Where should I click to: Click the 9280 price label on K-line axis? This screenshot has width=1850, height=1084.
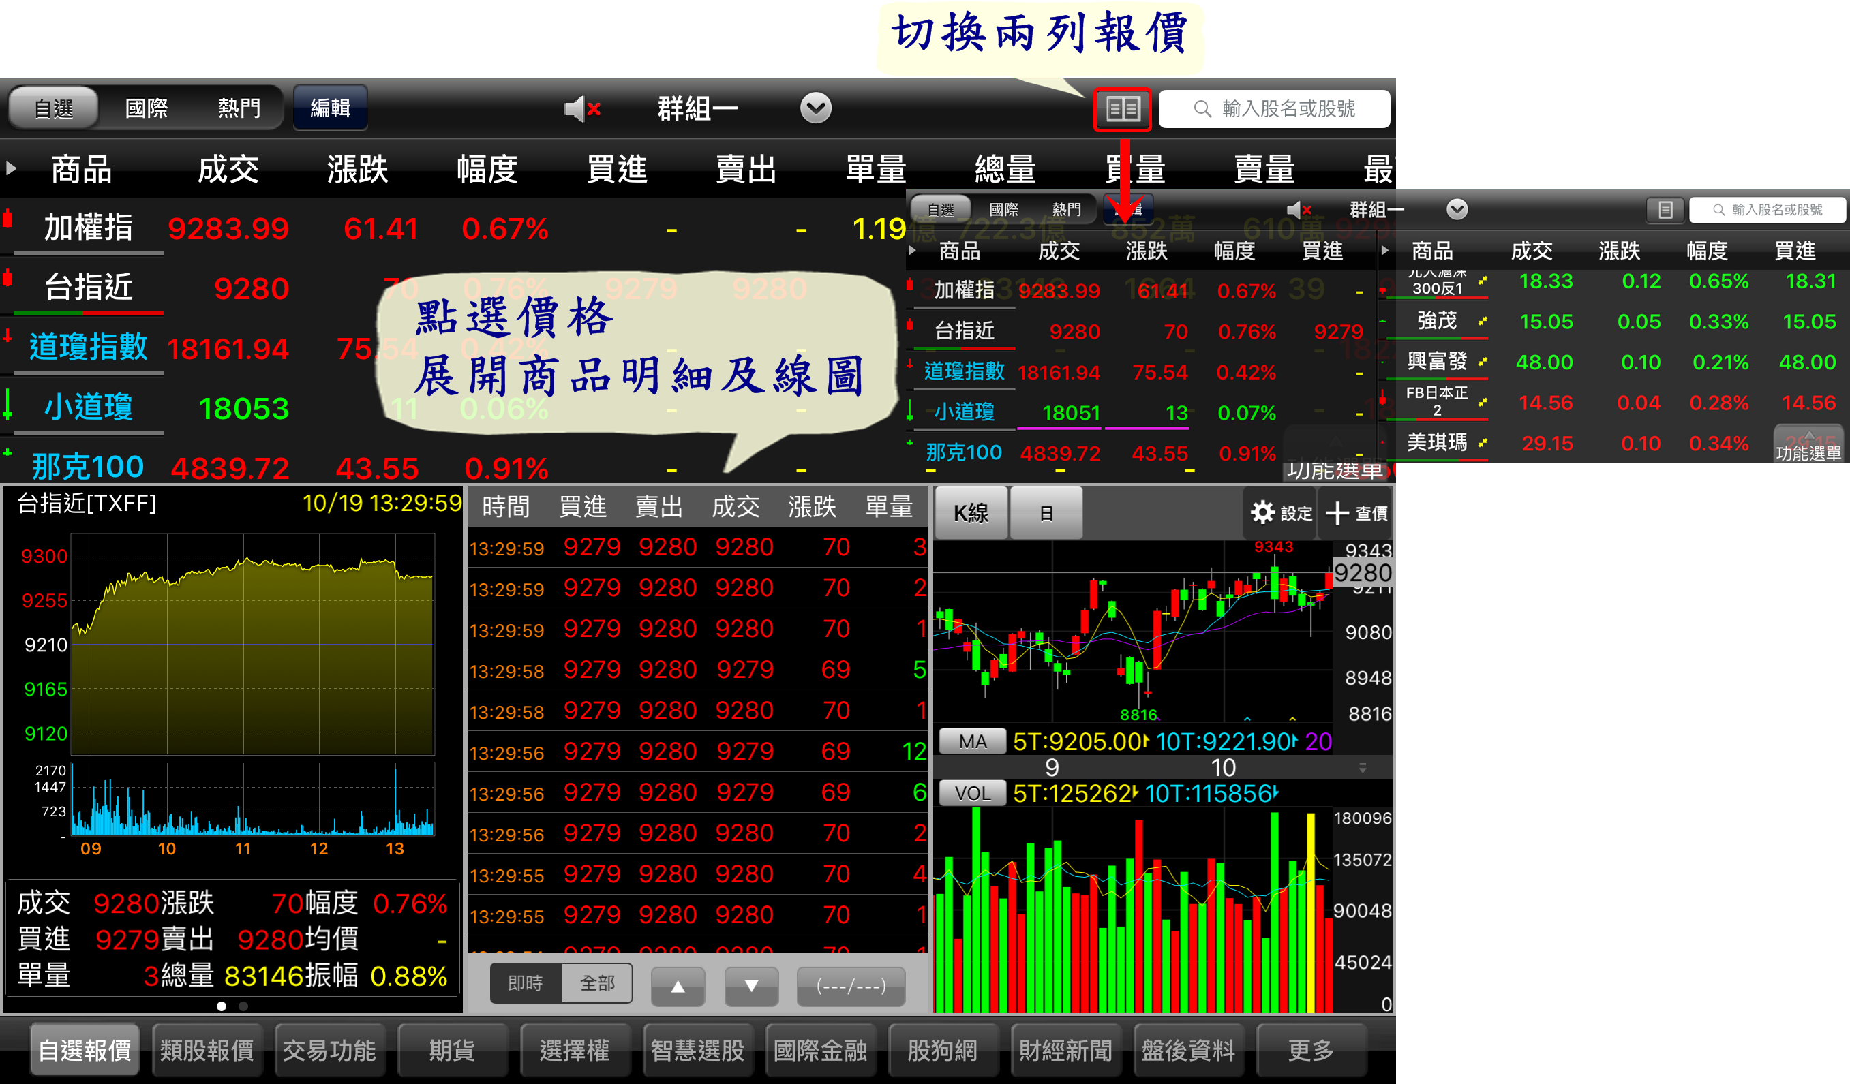coord(1363,572)
